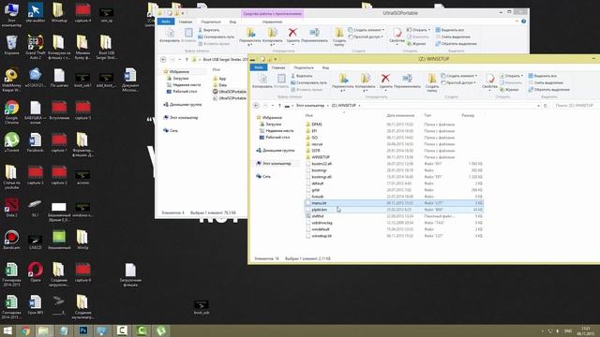
Task: Select 'Загрузки' in WINSETUP navigation pane
Action: [270, 125]
